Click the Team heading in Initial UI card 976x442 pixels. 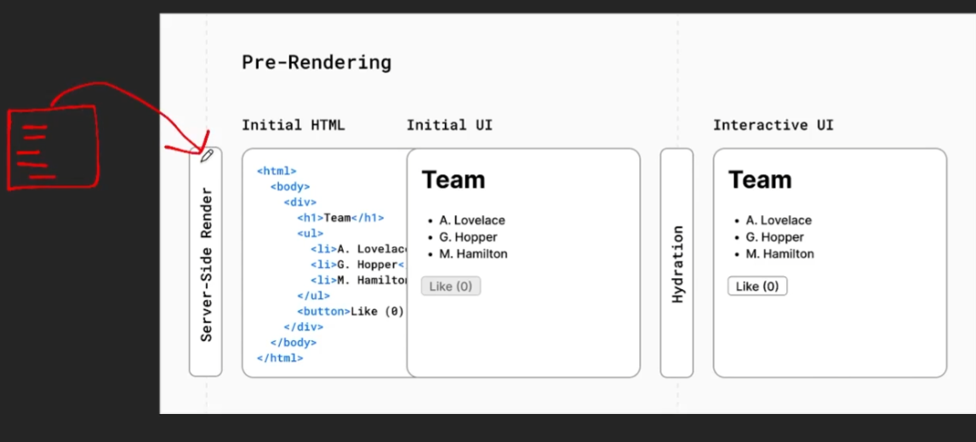(x=454, y=179)
